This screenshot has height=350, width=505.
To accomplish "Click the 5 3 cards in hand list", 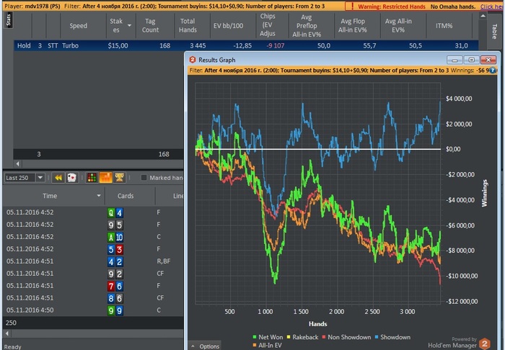I will click(115, 249).
